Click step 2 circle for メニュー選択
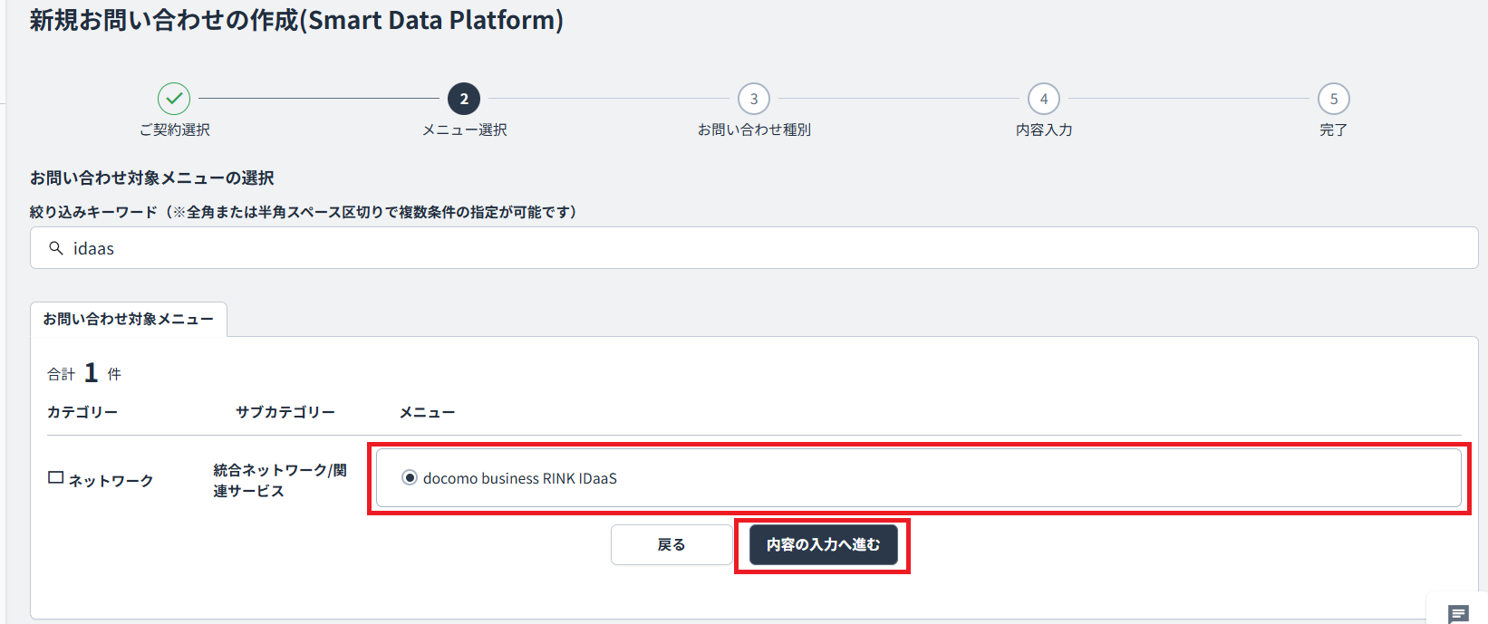Screen dimensions: 1488x624 (464, 99)
